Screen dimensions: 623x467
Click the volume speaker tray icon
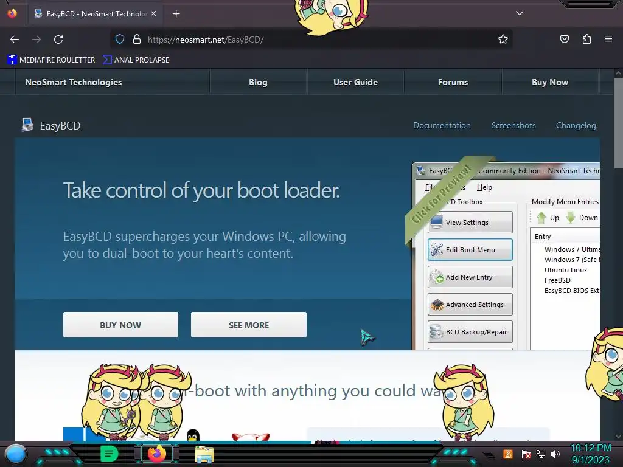(x=555, y=454)
